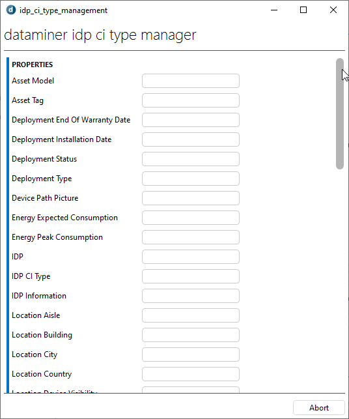Click the 'Deployment Status' label
The image size is (349, 419).
(x=44, y=159)
